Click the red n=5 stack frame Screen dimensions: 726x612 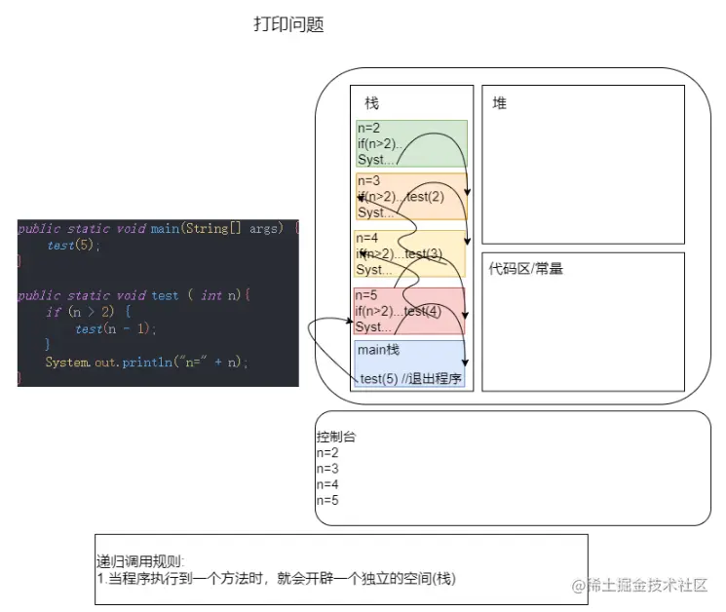click(x=409, y=311)
